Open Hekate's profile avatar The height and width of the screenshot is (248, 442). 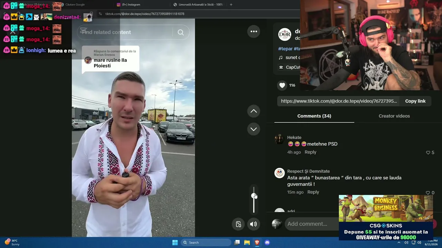click(279, 139)
